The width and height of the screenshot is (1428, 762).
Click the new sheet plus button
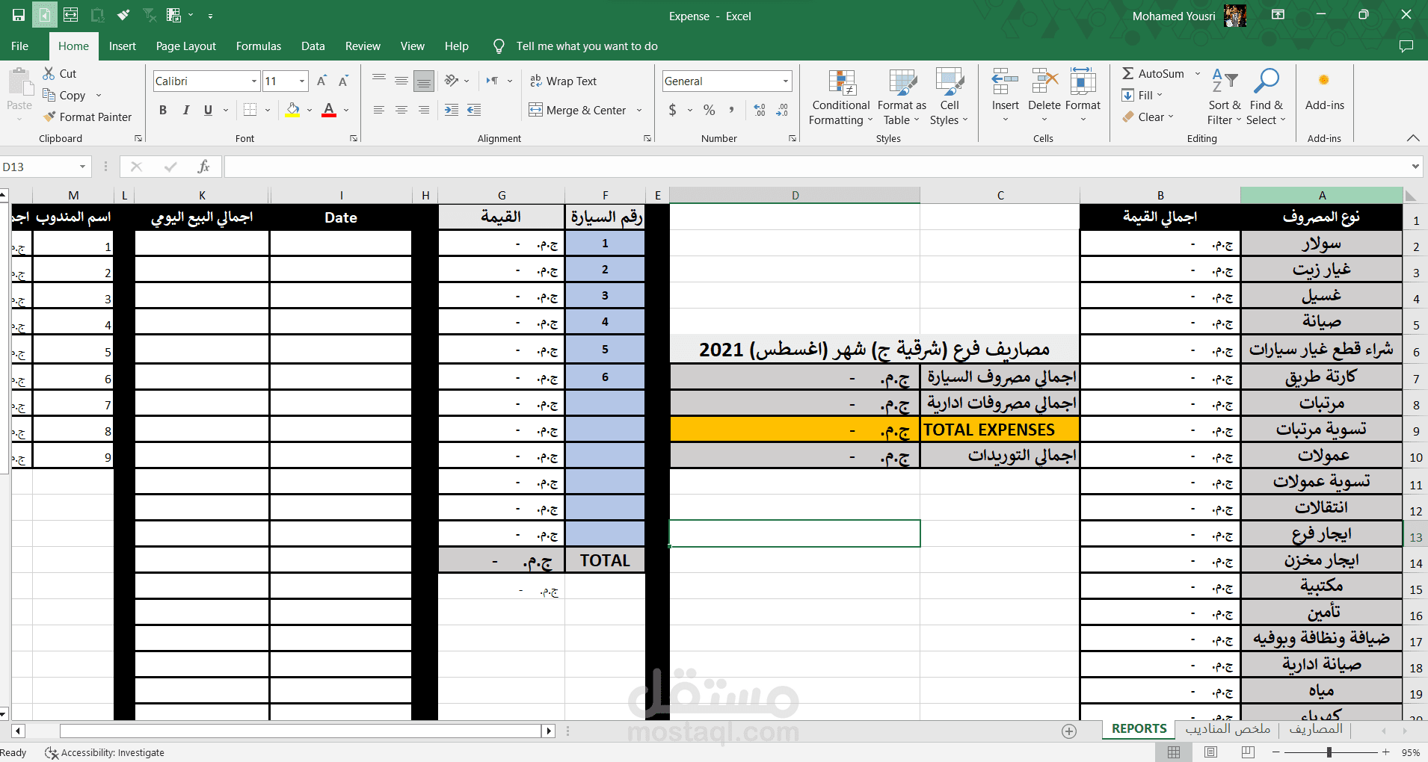(x=1069, y=731)
